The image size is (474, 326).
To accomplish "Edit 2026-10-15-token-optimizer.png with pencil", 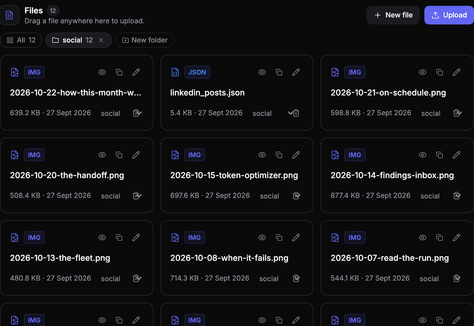I will pos(296,155).
